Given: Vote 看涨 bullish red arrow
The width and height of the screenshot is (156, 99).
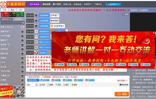Looking at the screenshot, I should [x=4, y=14].
